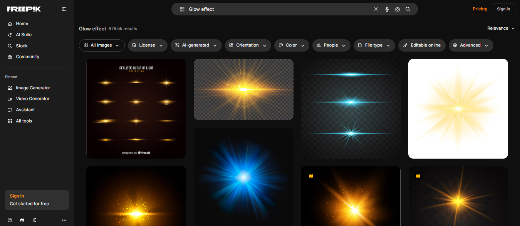Open the three-dots more menu
Screen dimensions: 520x226
(64, 220)
